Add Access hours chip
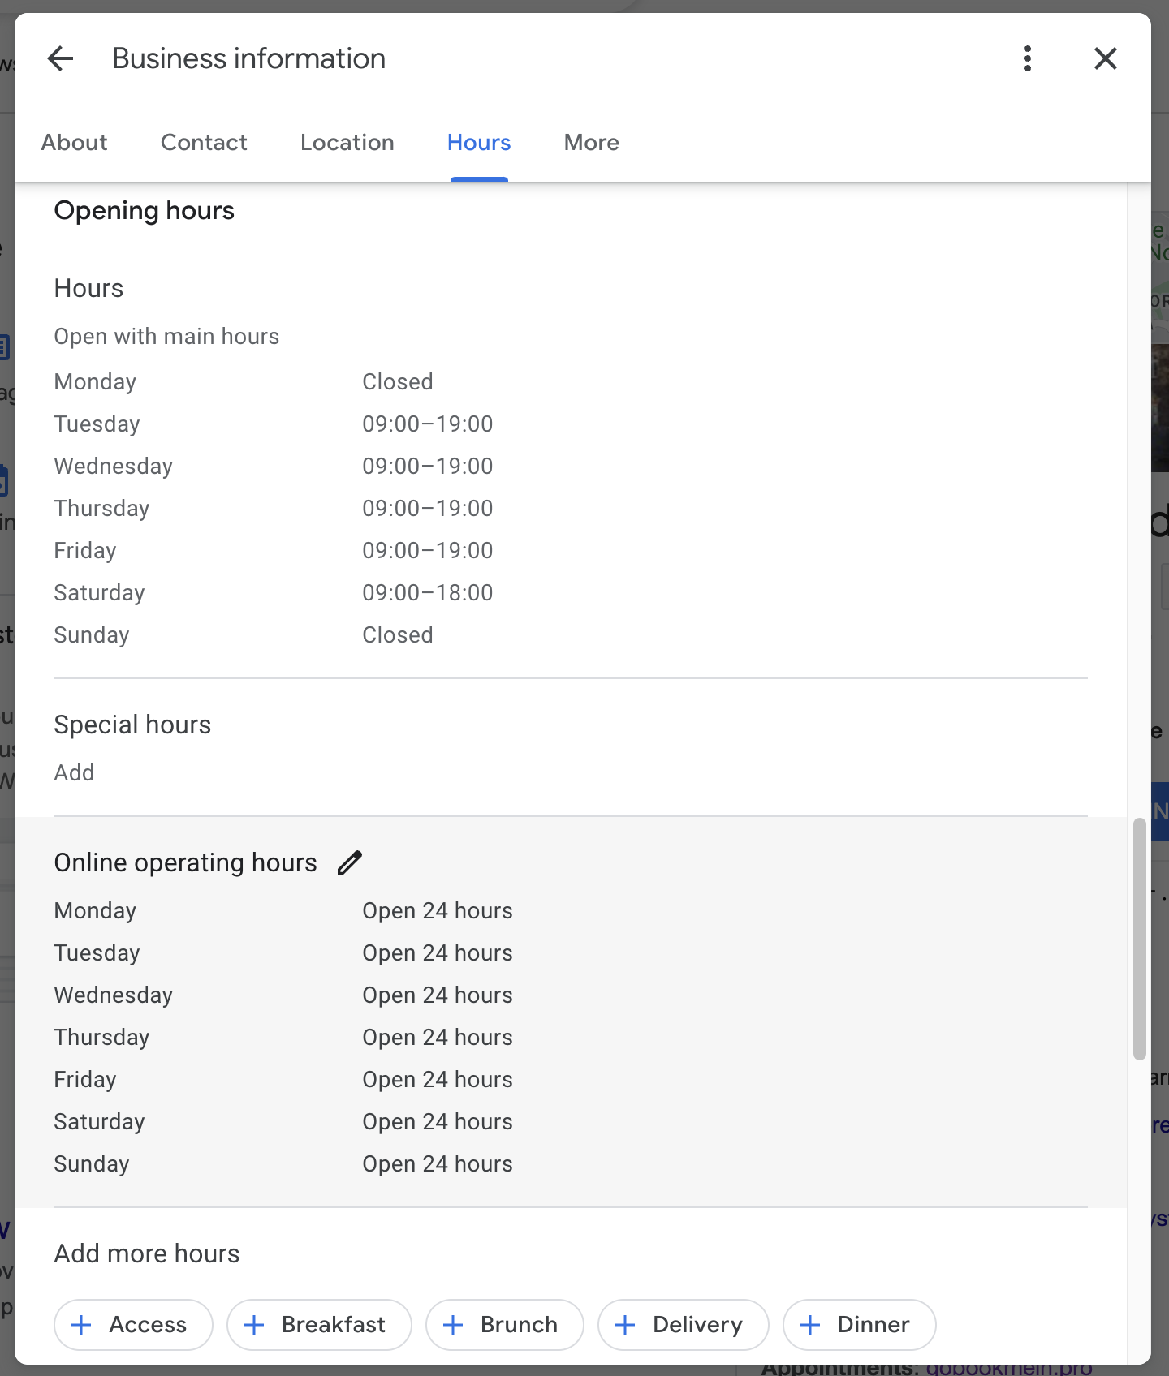Image resolution: width=1169 pixels, height=1376 pixels. click(x=133, y=1325)
